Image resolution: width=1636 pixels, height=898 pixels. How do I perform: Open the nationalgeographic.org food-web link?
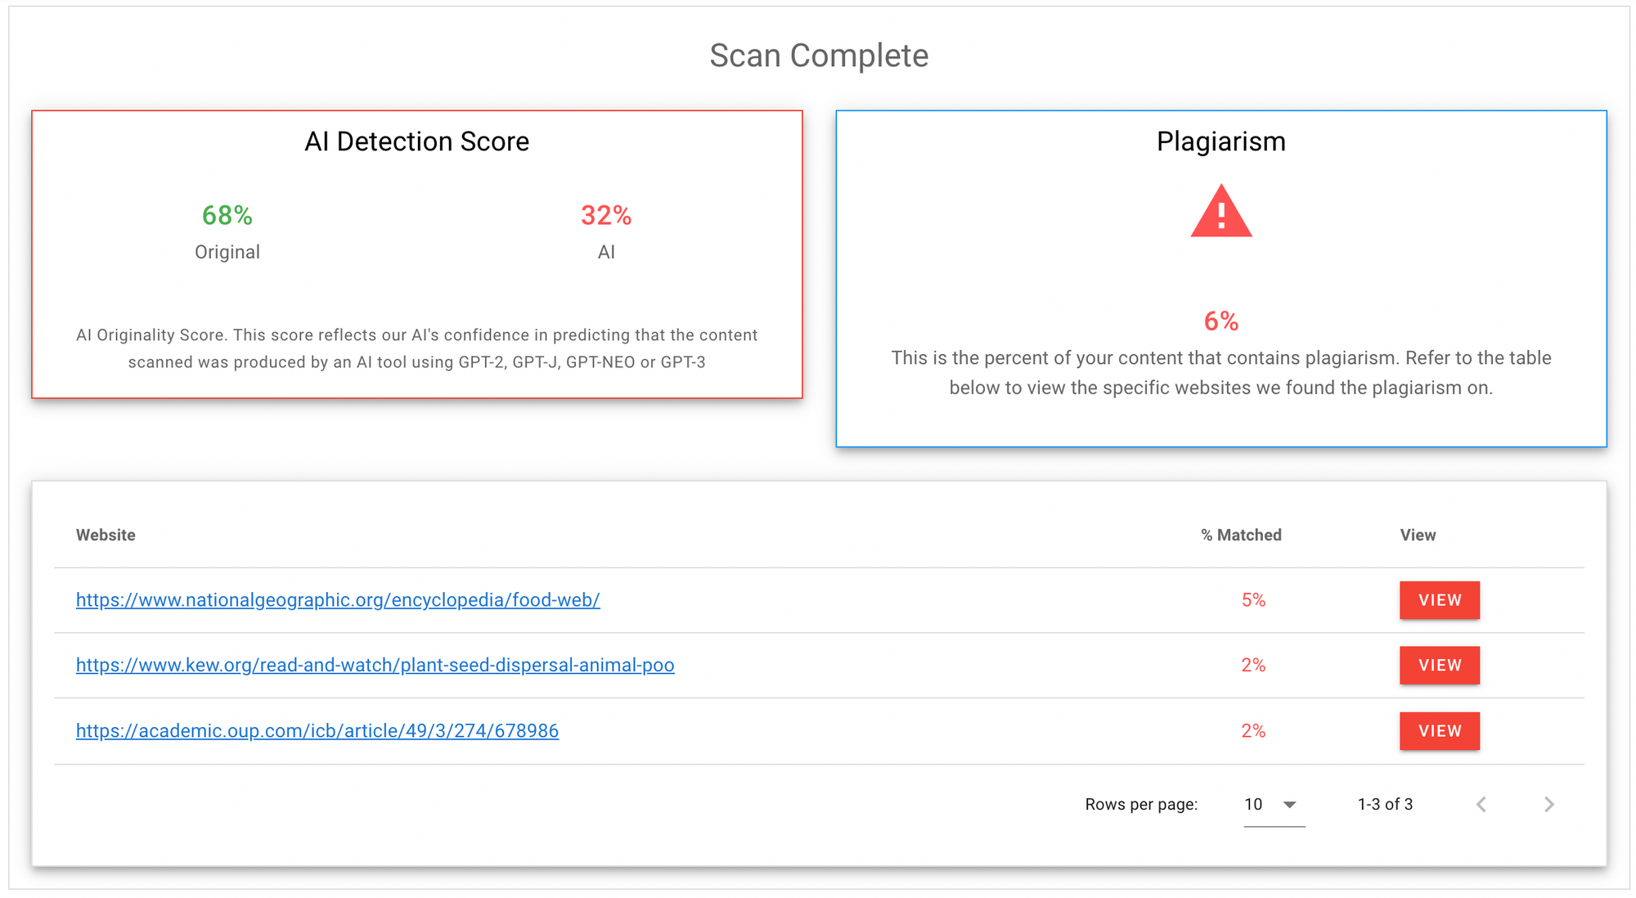pos(338,600)
